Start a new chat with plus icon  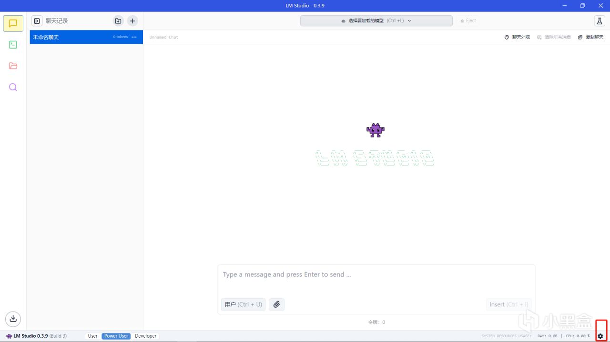(132, 21)
